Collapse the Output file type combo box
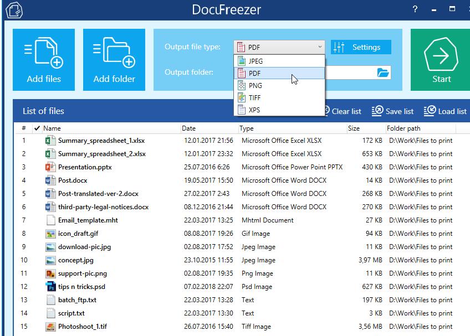 coord(279,47)
